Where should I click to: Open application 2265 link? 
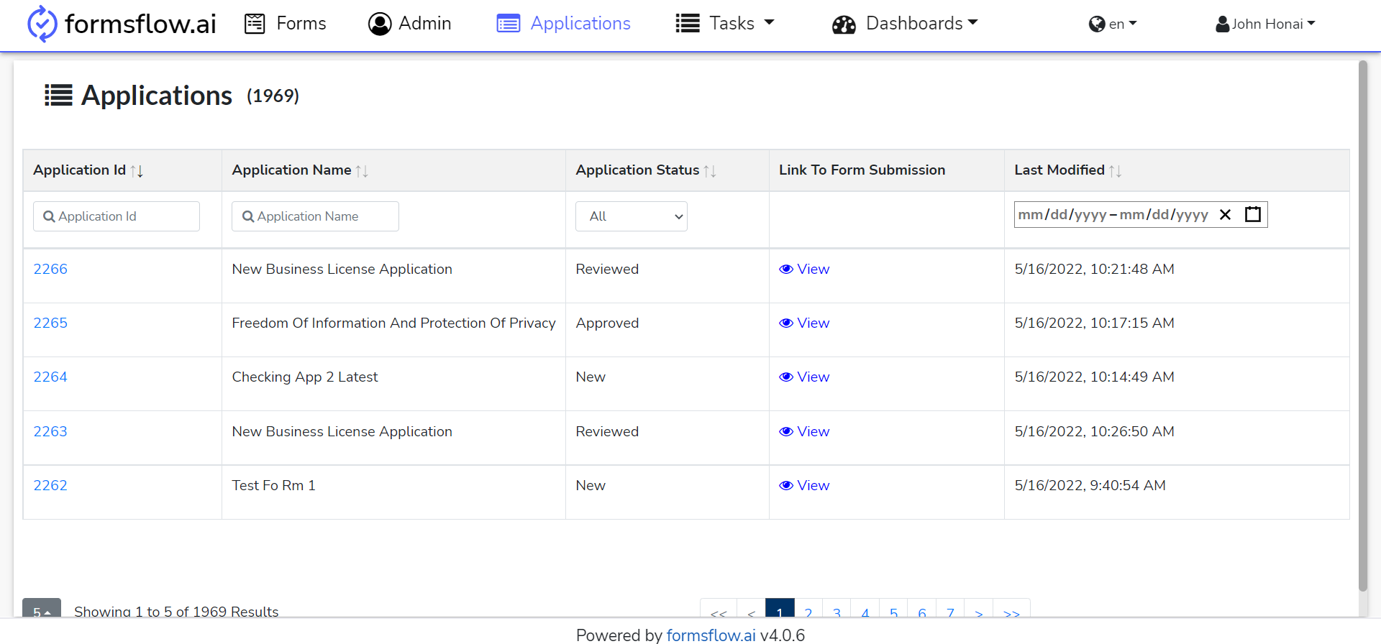pos(50,323)
